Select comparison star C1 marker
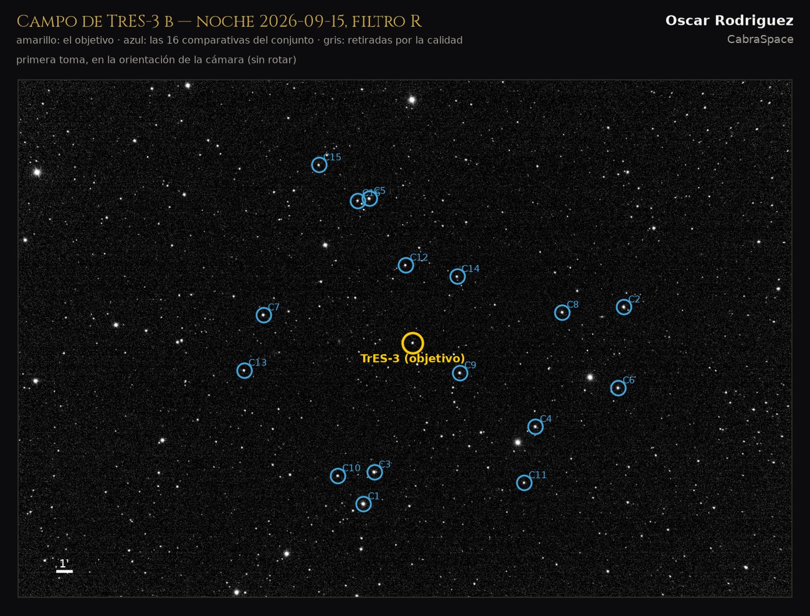 [x=363, y=504]
